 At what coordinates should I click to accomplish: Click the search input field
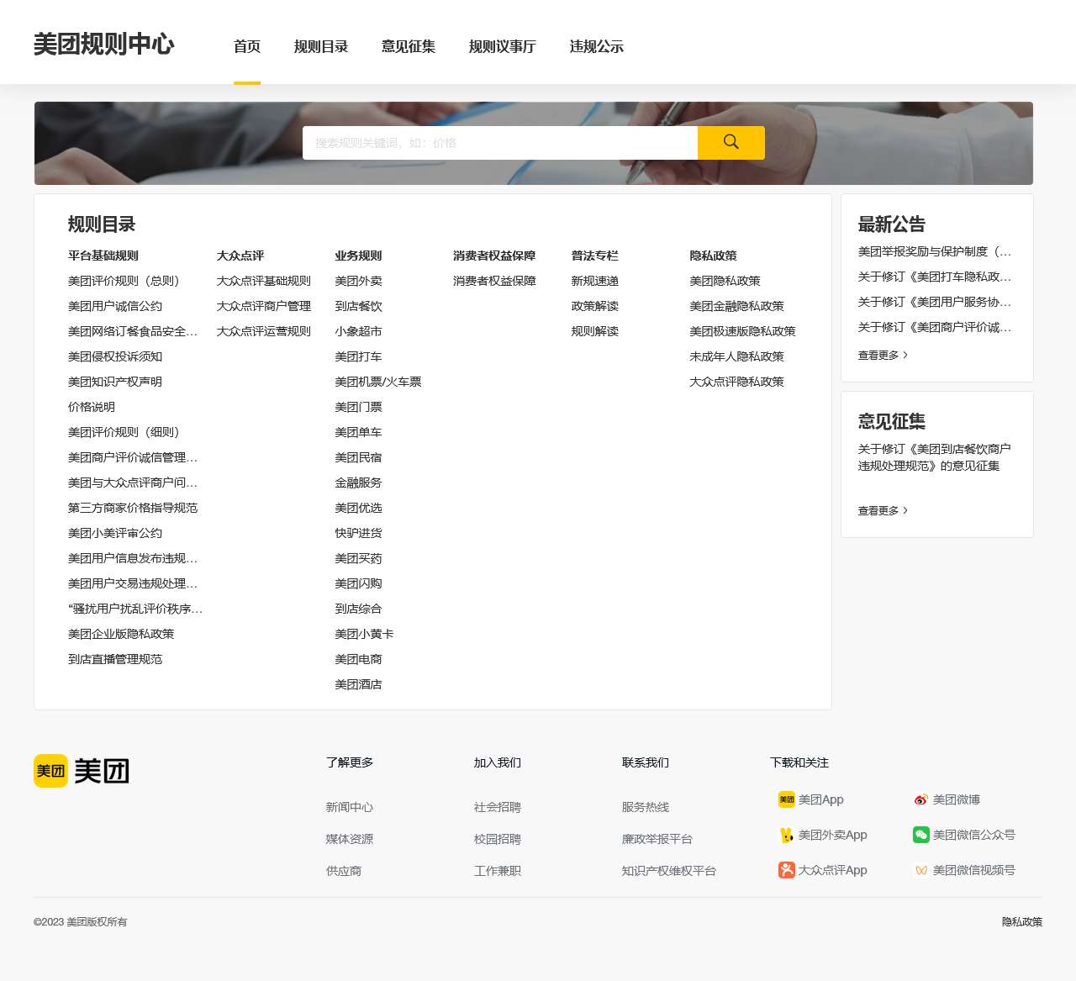pos(500,142)
